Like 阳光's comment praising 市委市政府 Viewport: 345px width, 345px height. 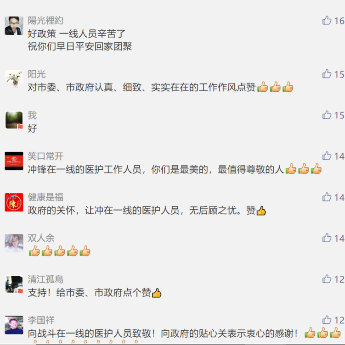327,74
